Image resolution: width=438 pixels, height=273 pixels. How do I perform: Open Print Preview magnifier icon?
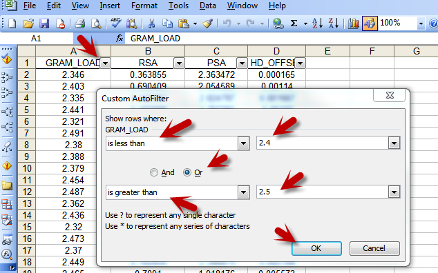(96, 23)
